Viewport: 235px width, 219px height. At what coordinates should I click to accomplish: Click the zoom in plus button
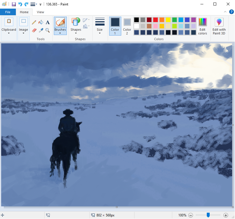[226, 215]
